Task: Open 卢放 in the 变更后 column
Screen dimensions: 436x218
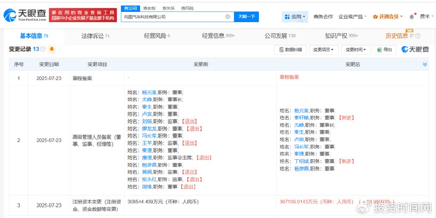Action: tap(299, 139)
